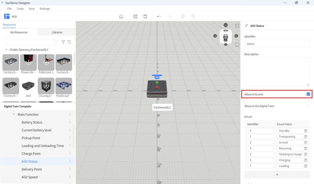Screen dimensions: 314x184
Task: Add a new enum row with plus button
Action: 277,175
